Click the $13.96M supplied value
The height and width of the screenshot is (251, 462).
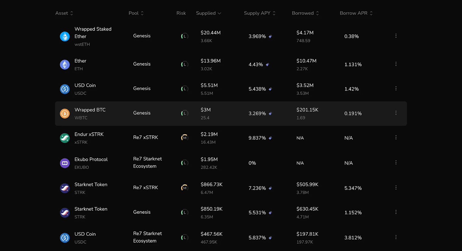210,61
